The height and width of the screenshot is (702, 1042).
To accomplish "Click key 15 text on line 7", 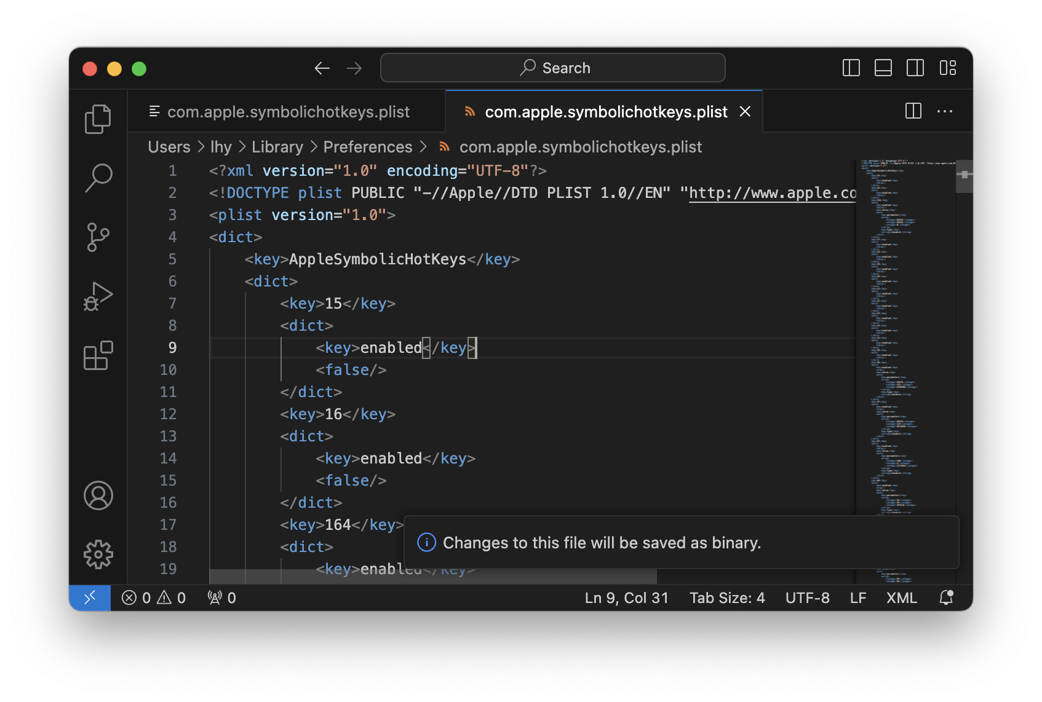I will pyautogui.click(x=333, y=304).
